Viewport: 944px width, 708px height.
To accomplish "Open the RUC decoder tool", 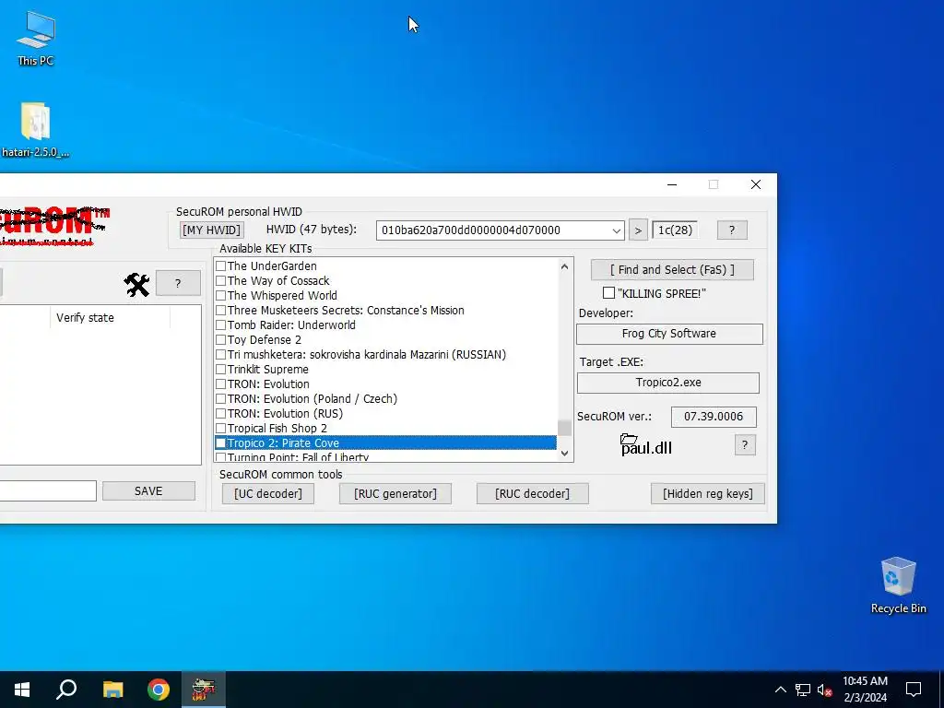I will click(532, 494).
